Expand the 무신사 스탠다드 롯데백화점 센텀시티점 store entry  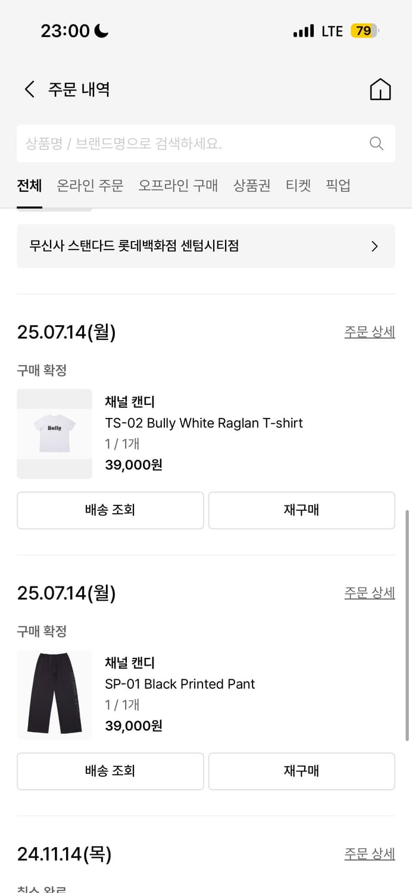point(206,246)
